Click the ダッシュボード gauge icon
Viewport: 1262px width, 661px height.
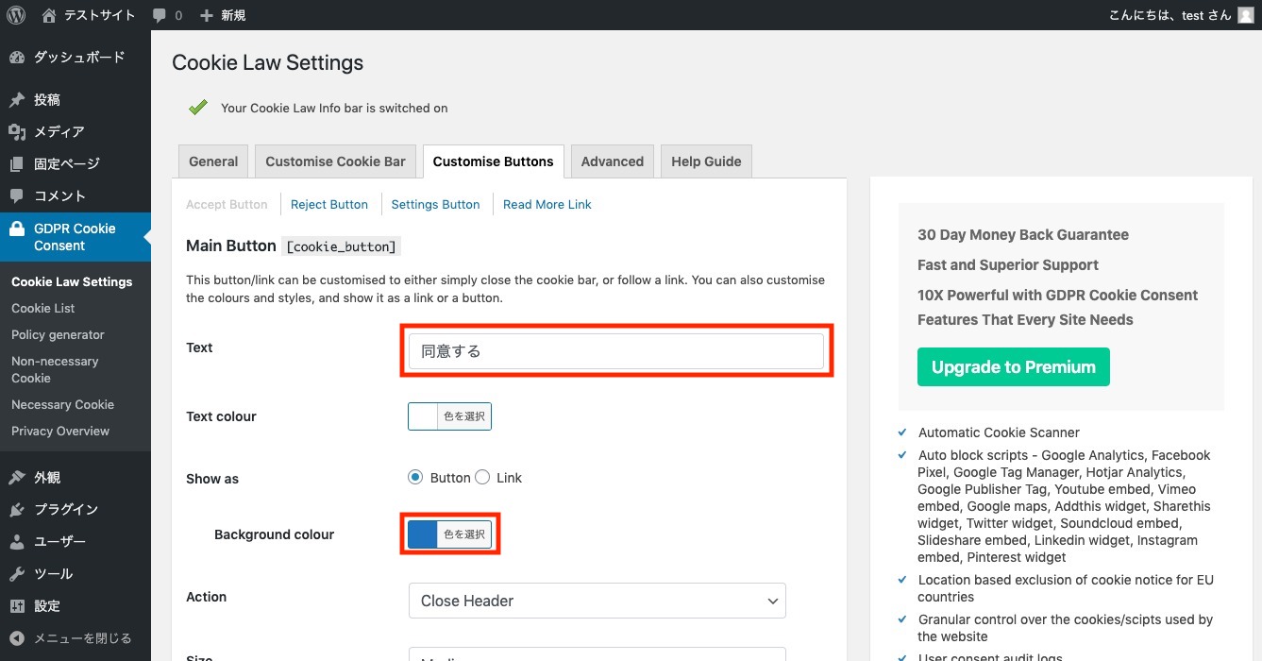17,57
